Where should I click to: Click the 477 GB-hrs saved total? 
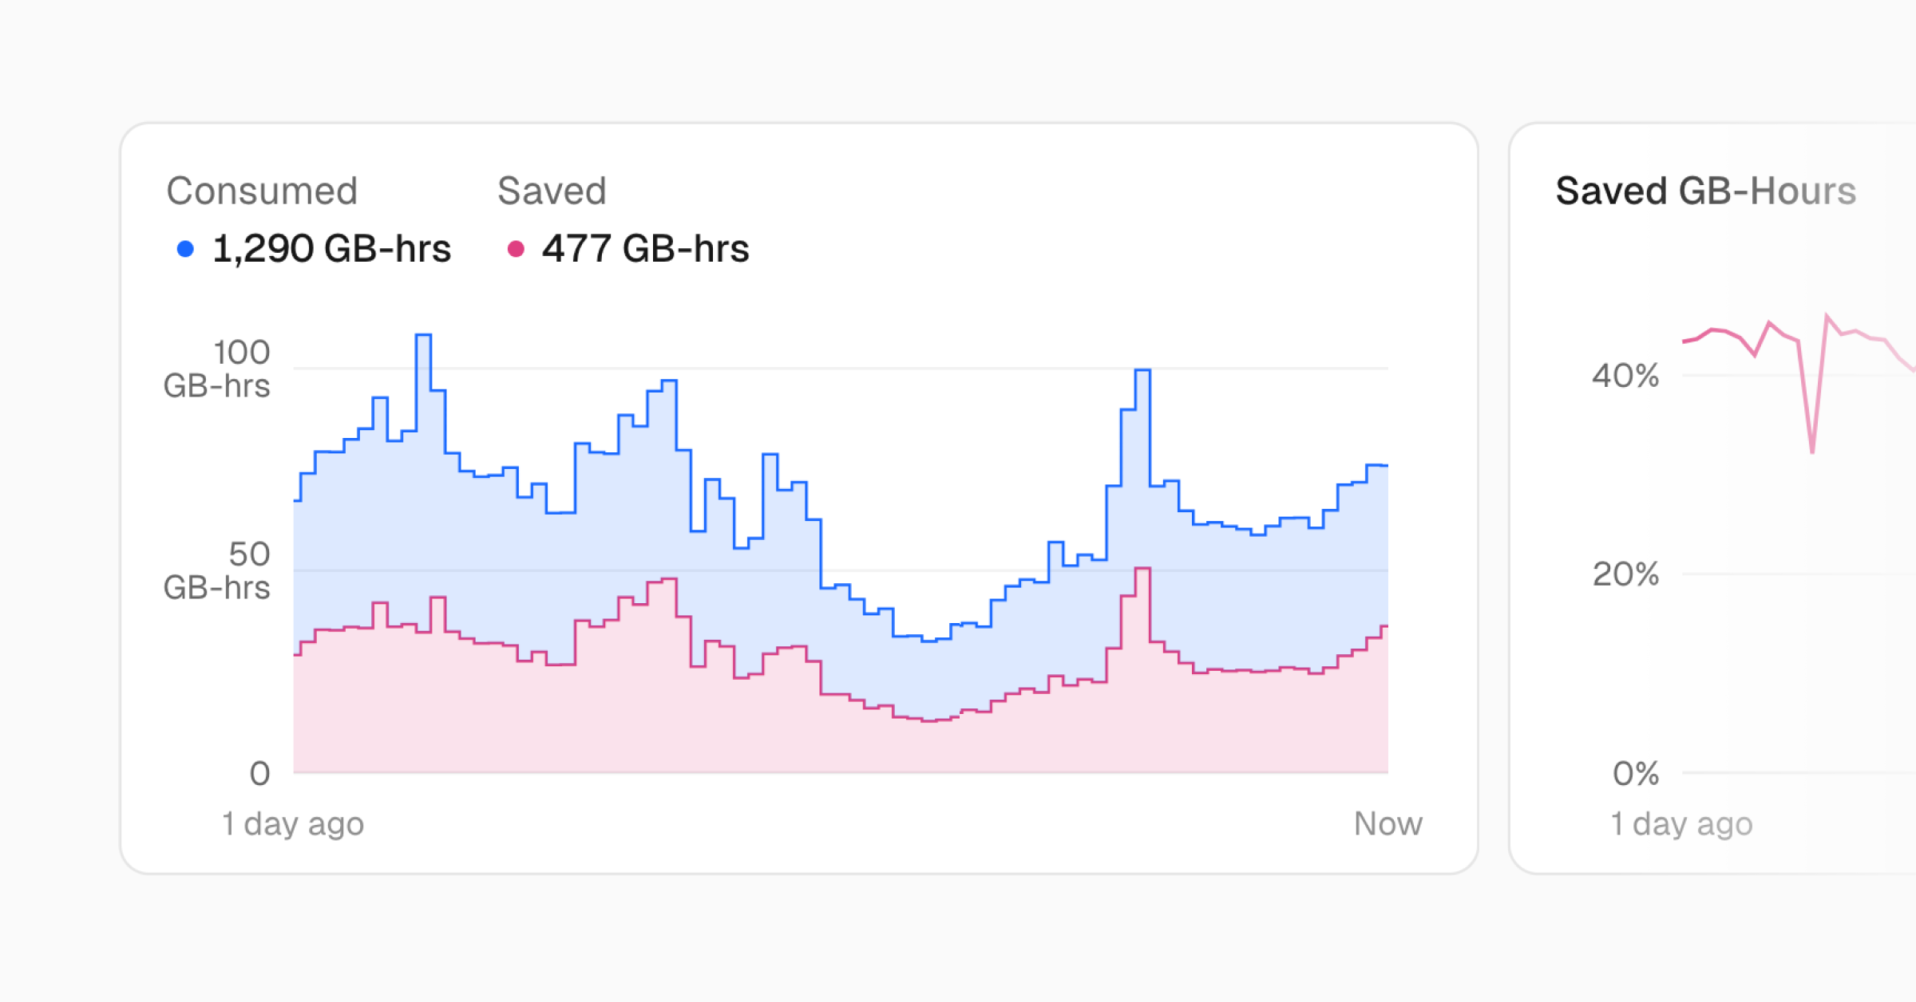pyautogui.click(x=645, y=249)
